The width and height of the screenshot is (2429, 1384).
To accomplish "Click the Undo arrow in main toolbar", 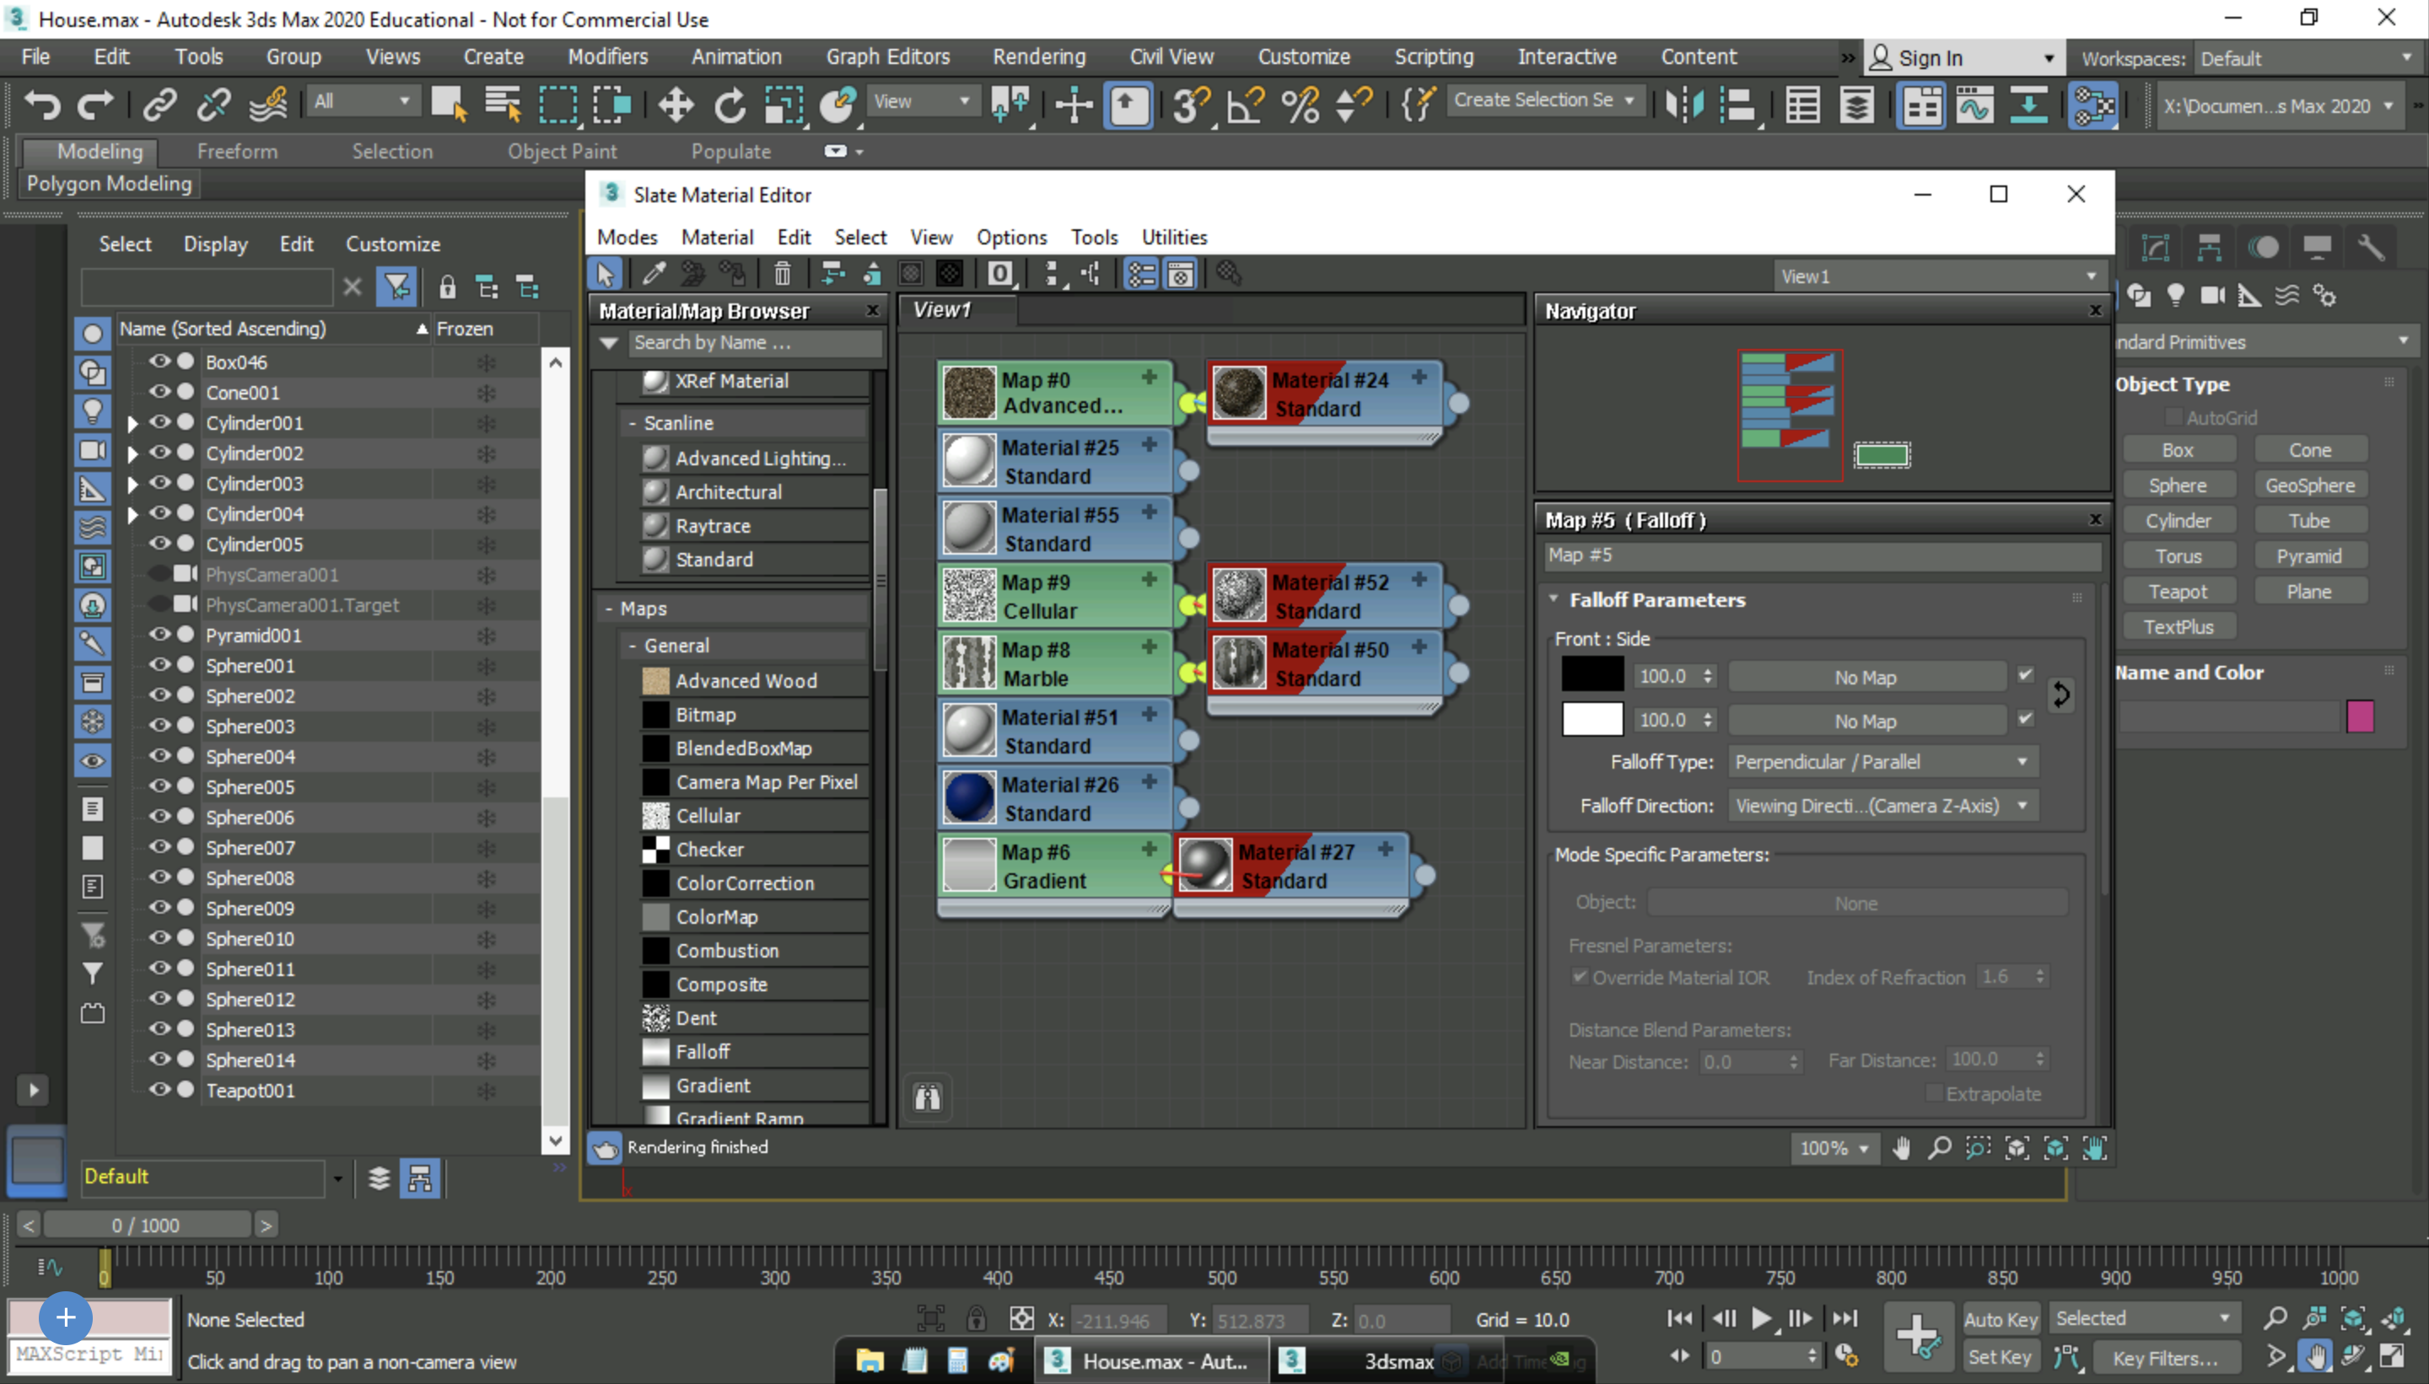I will [42, 104].
